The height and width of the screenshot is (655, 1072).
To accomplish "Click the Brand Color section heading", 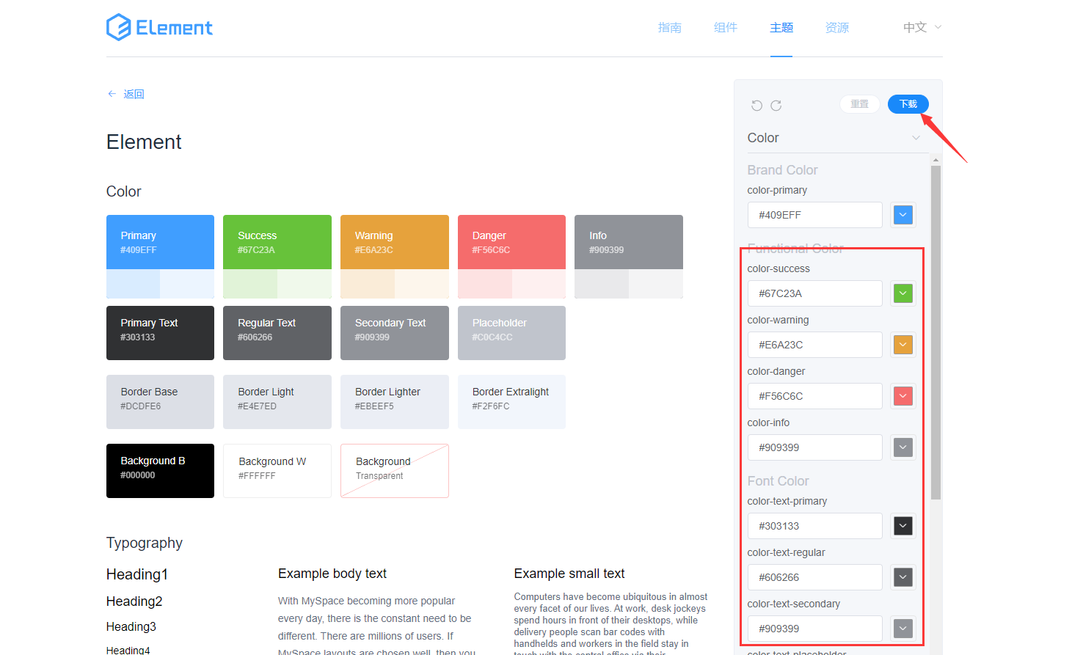I will (x=782, y=170).
